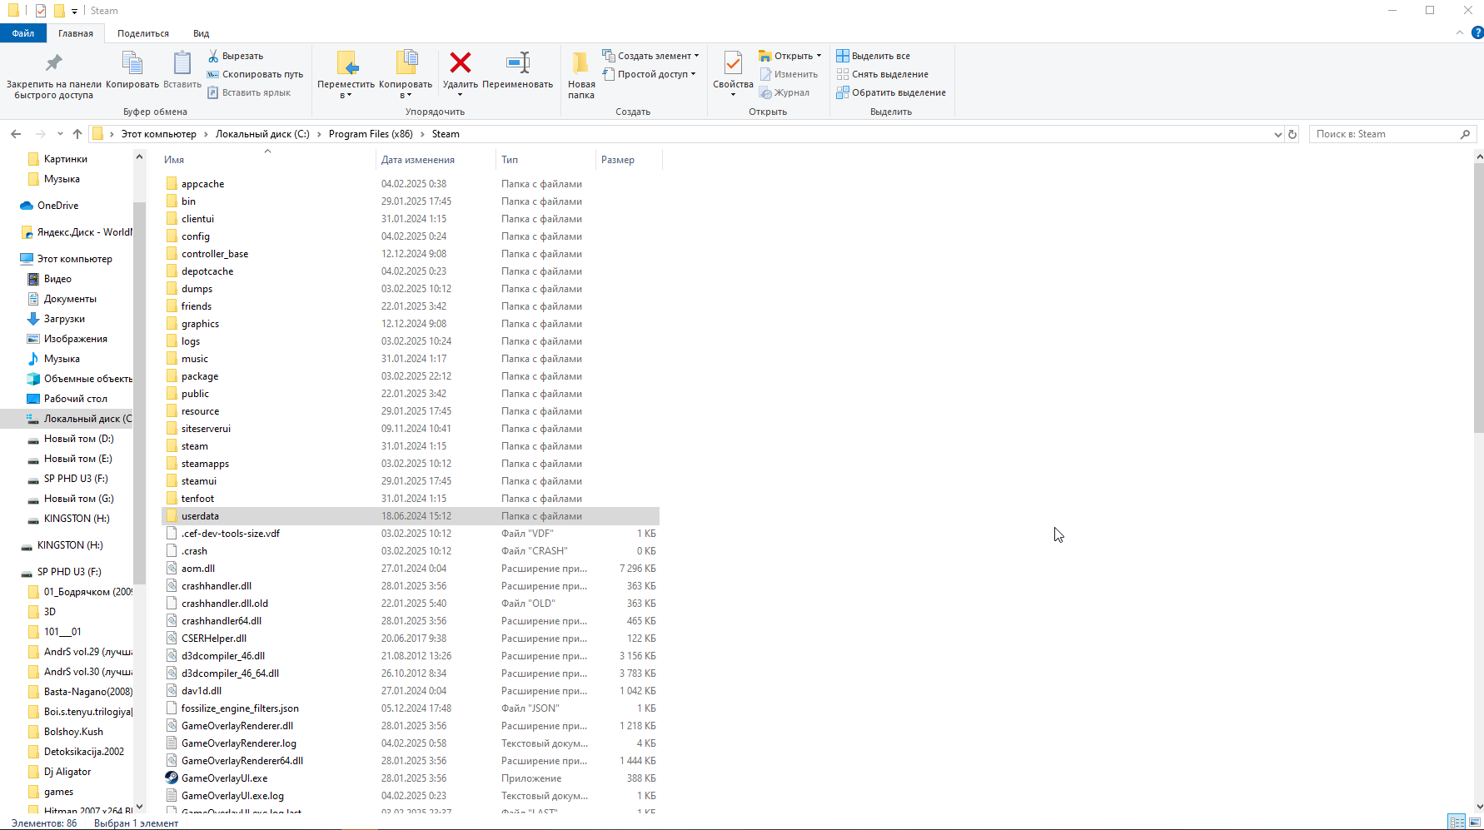Open Загрузки in the navigation pane
1484x830 pixels.
[64, 319]
